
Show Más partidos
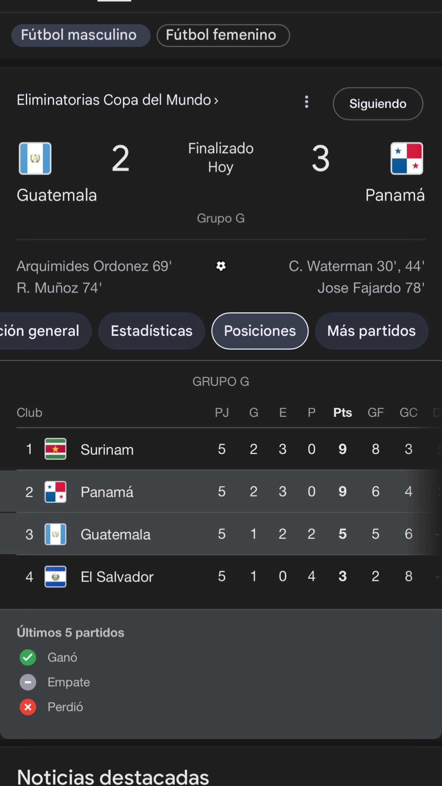371,331
